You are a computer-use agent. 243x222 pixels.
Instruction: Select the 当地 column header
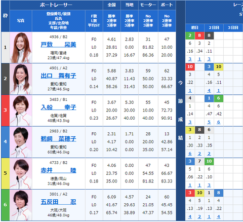pyautogui.click(x=130, y=5)
